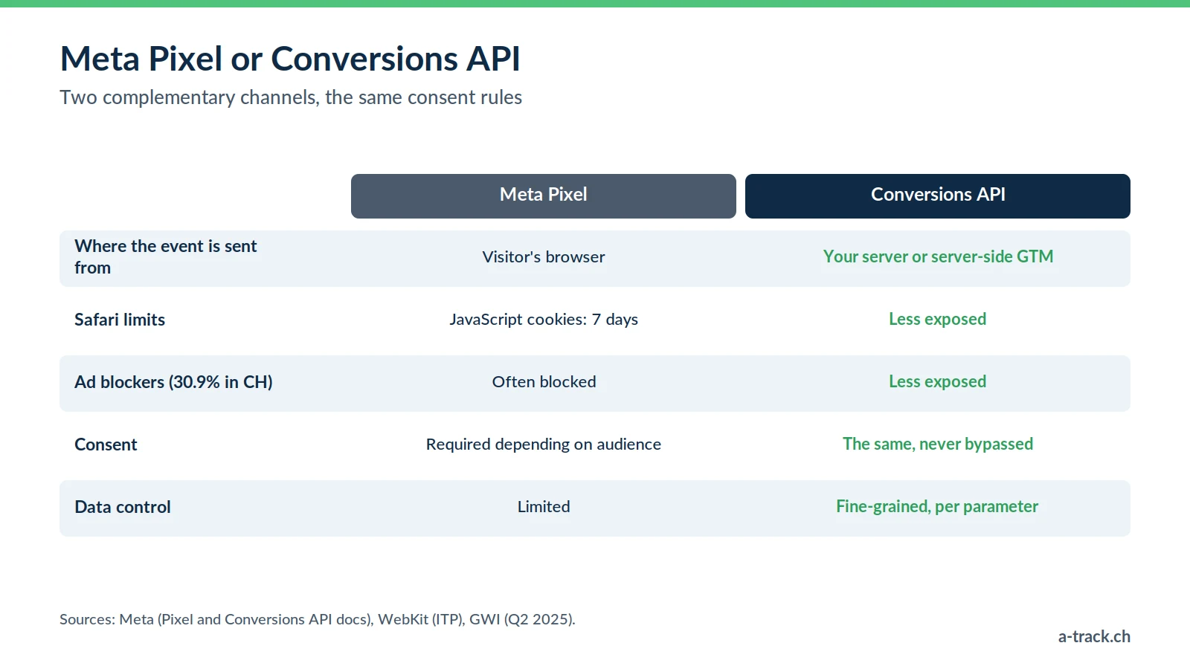
Task: Click the 'Data control' row label
Action: pyautogui.click(x=123, y=507)
